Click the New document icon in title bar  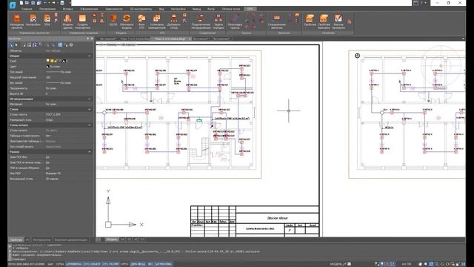click(x=21, y=3)
